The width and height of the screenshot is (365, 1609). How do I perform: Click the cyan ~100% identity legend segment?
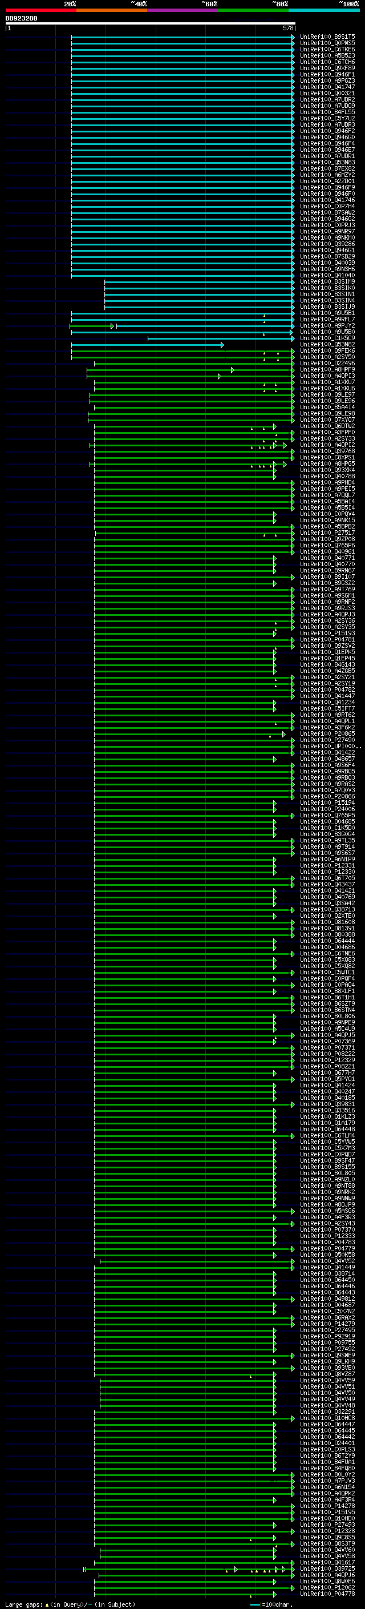[324, 10]
